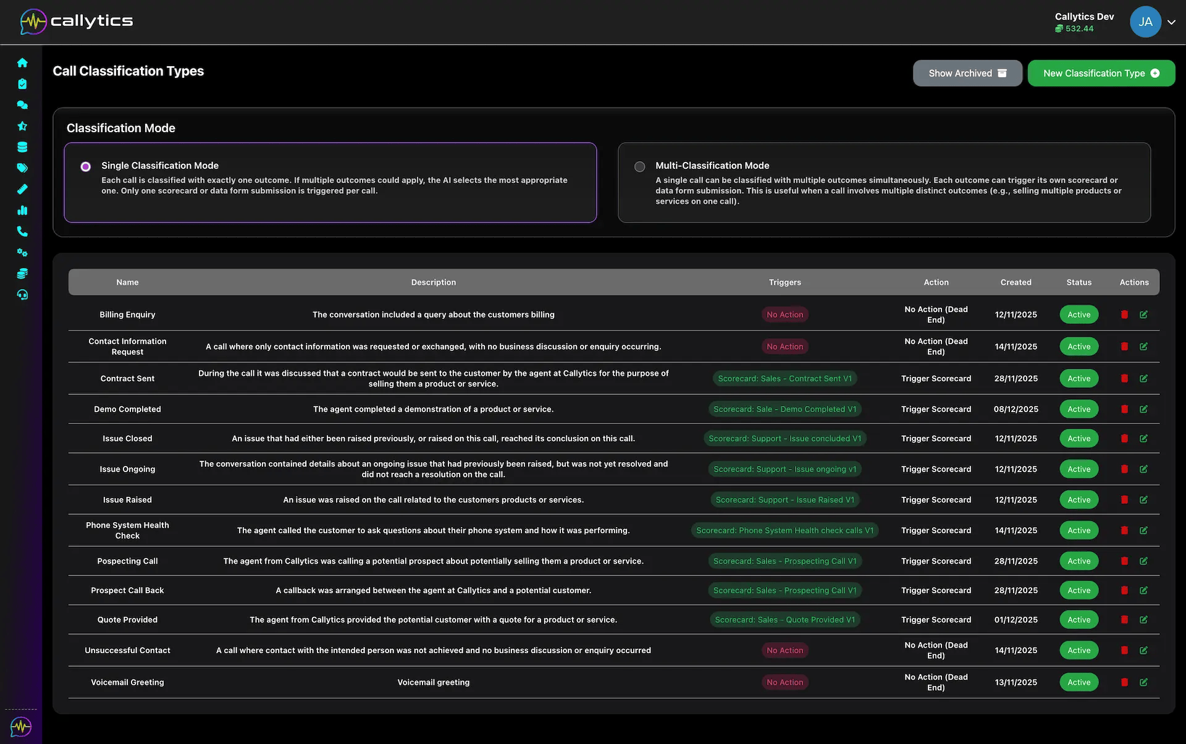Open the headset support sidebar icon

coord(22,295)
